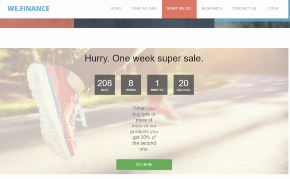The height and width of the screenshot is (179, 290).
Task: Select the WHAT WE DO tab
Action: coord(179,9)
